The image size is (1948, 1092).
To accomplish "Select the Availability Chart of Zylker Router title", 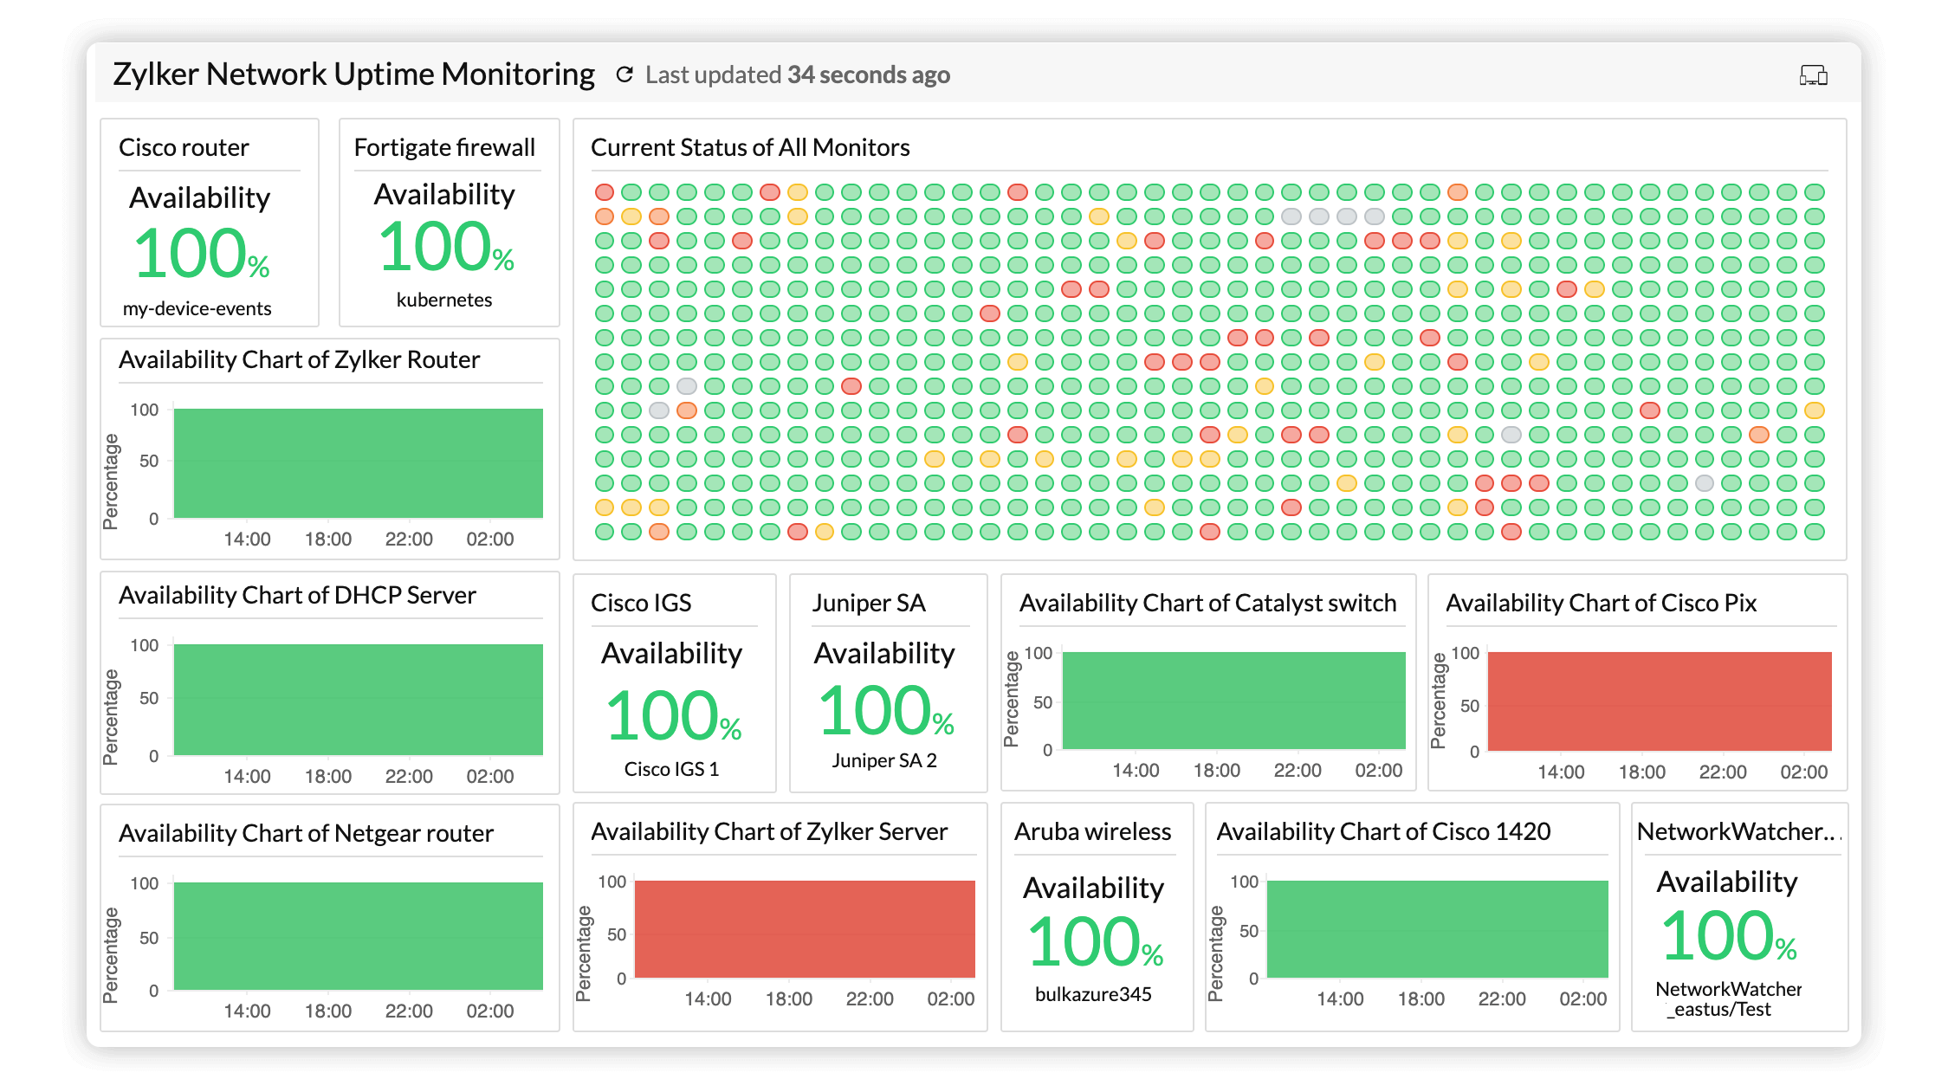I will [x=299, y=359].
